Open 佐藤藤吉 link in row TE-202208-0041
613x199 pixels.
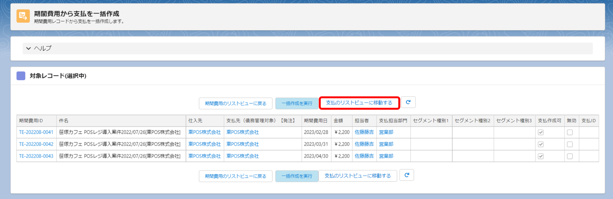(x=364, y=132)
